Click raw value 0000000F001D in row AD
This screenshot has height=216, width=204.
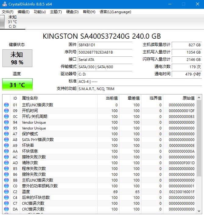click(x=182, y=163)
